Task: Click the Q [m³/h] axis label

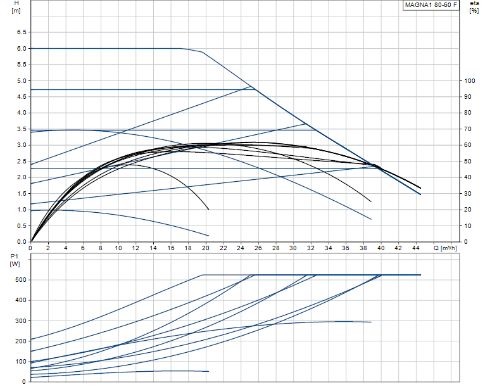Action: click(445, 248)
